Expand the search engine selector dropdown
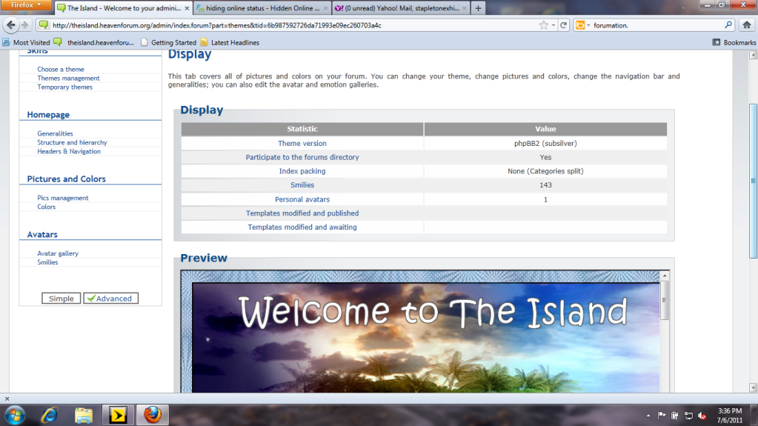Screen dimensions: 758x426 [583, 25]
